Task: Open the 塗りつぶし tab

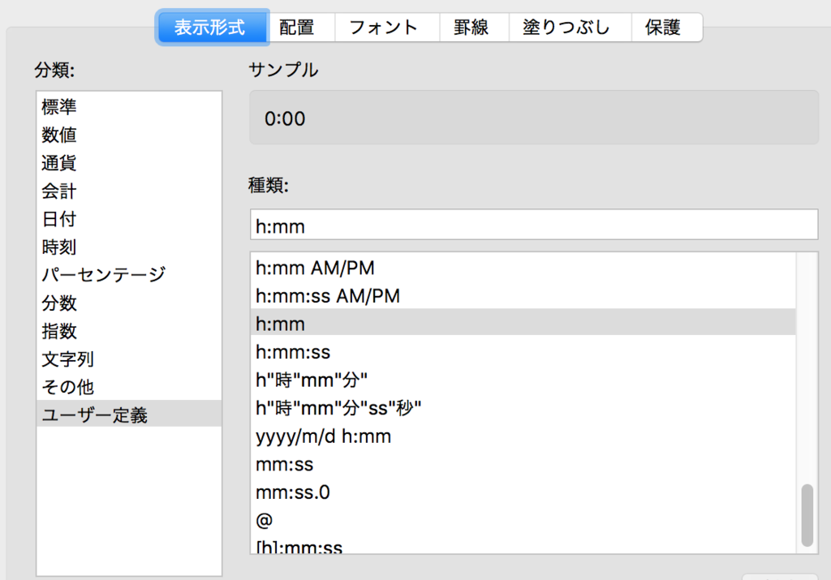Action: (x=571, y=27)
